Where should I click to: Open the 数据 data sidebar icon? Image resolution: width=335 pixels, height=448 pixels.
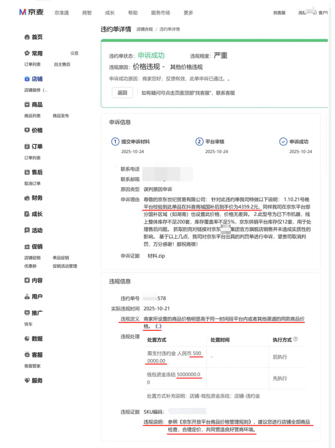tap(27, 339)
